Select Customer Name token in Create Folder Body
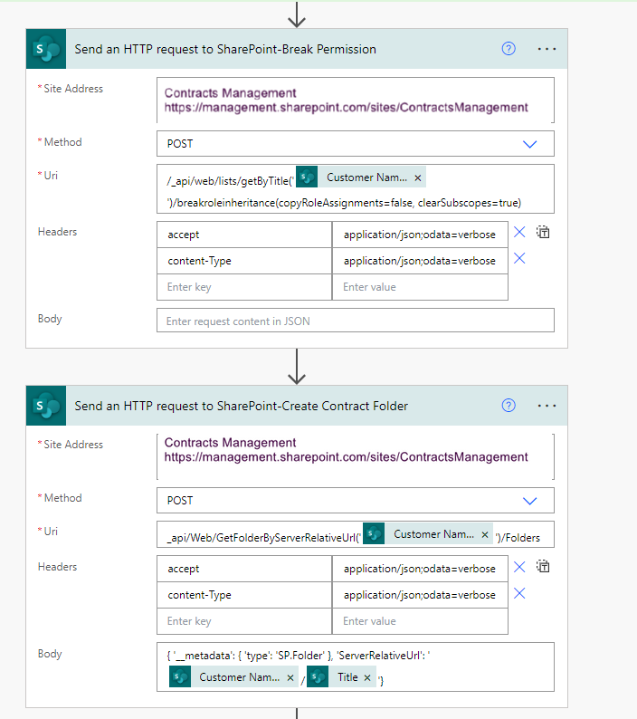 point(233,676)
